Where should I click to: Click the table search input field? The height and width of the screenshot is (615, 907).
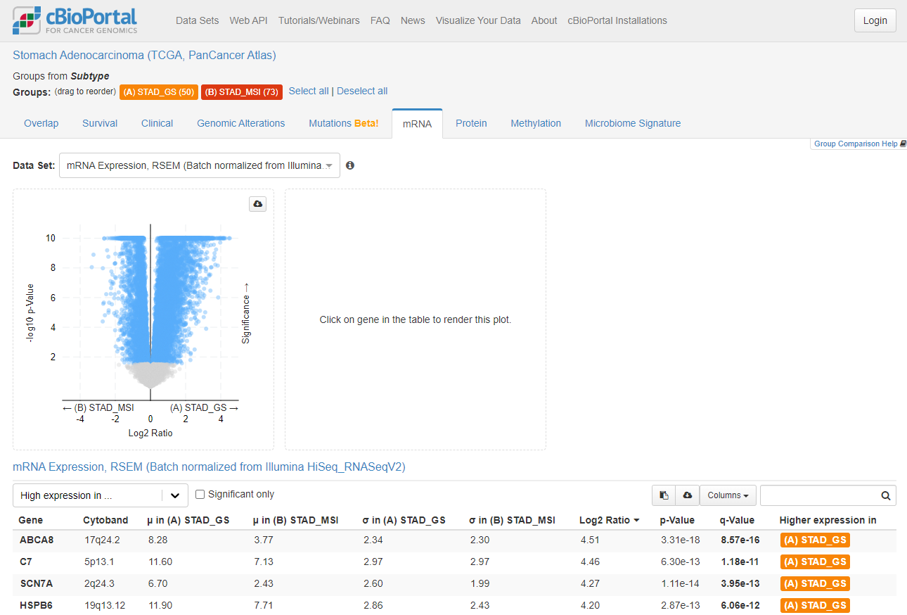point(819,495)
